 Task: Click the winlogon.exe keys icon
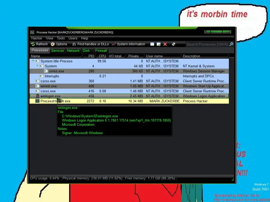coord(37,96)
